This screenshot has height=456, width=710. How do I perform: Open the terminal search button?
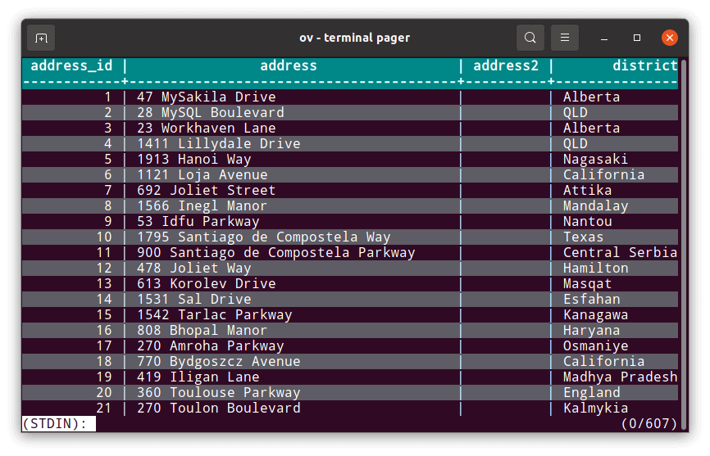click(530, 38)
